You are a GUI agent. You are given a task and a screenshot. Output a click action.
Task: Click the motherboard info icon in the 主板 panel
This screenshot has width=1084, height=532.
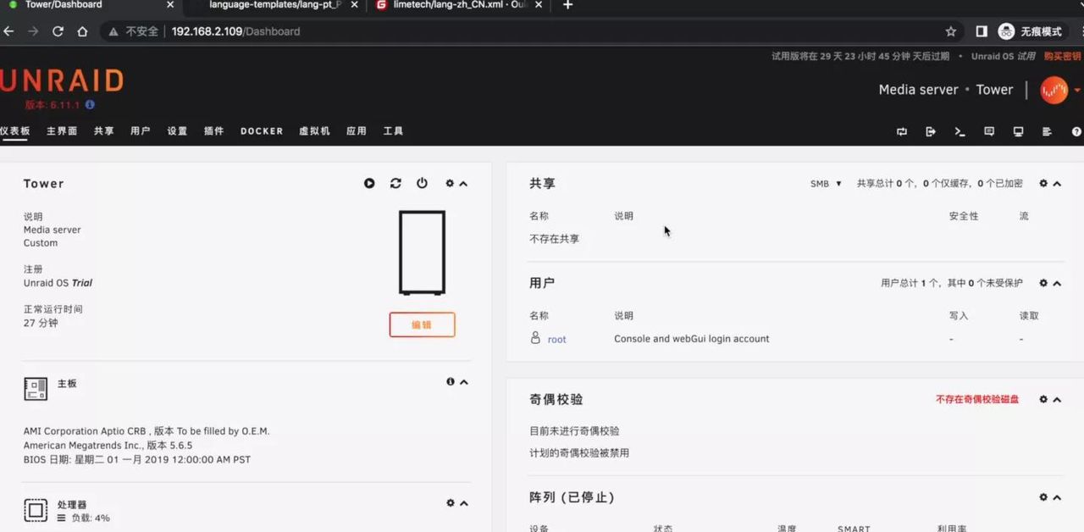tap(450, 381)
